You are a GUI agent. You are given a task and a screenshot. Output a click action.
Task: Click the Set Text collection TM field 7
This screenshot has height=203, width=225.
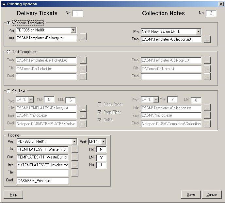(172, 100)
